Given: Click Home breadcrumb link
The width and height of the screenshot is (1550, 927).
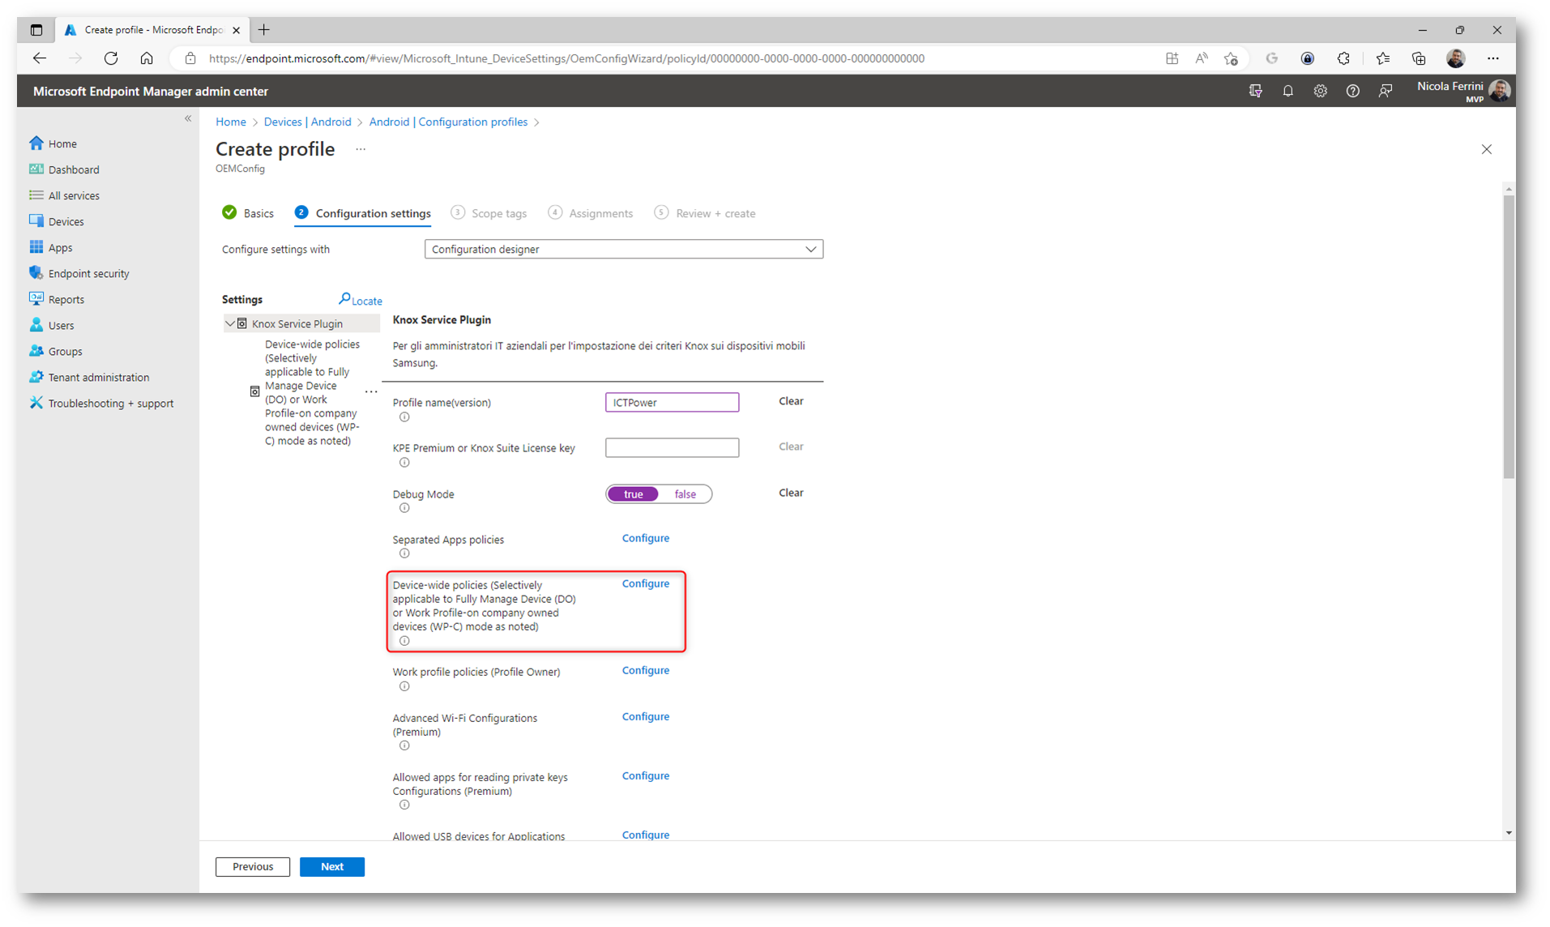Looking at the screenshot, I should [x=231, y=122].
